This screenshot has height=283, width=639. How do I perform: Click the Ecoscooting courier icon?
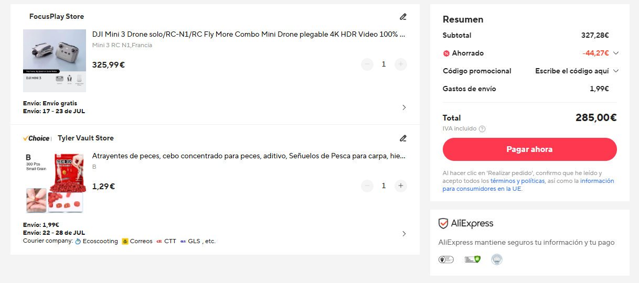tap(78, 242)
